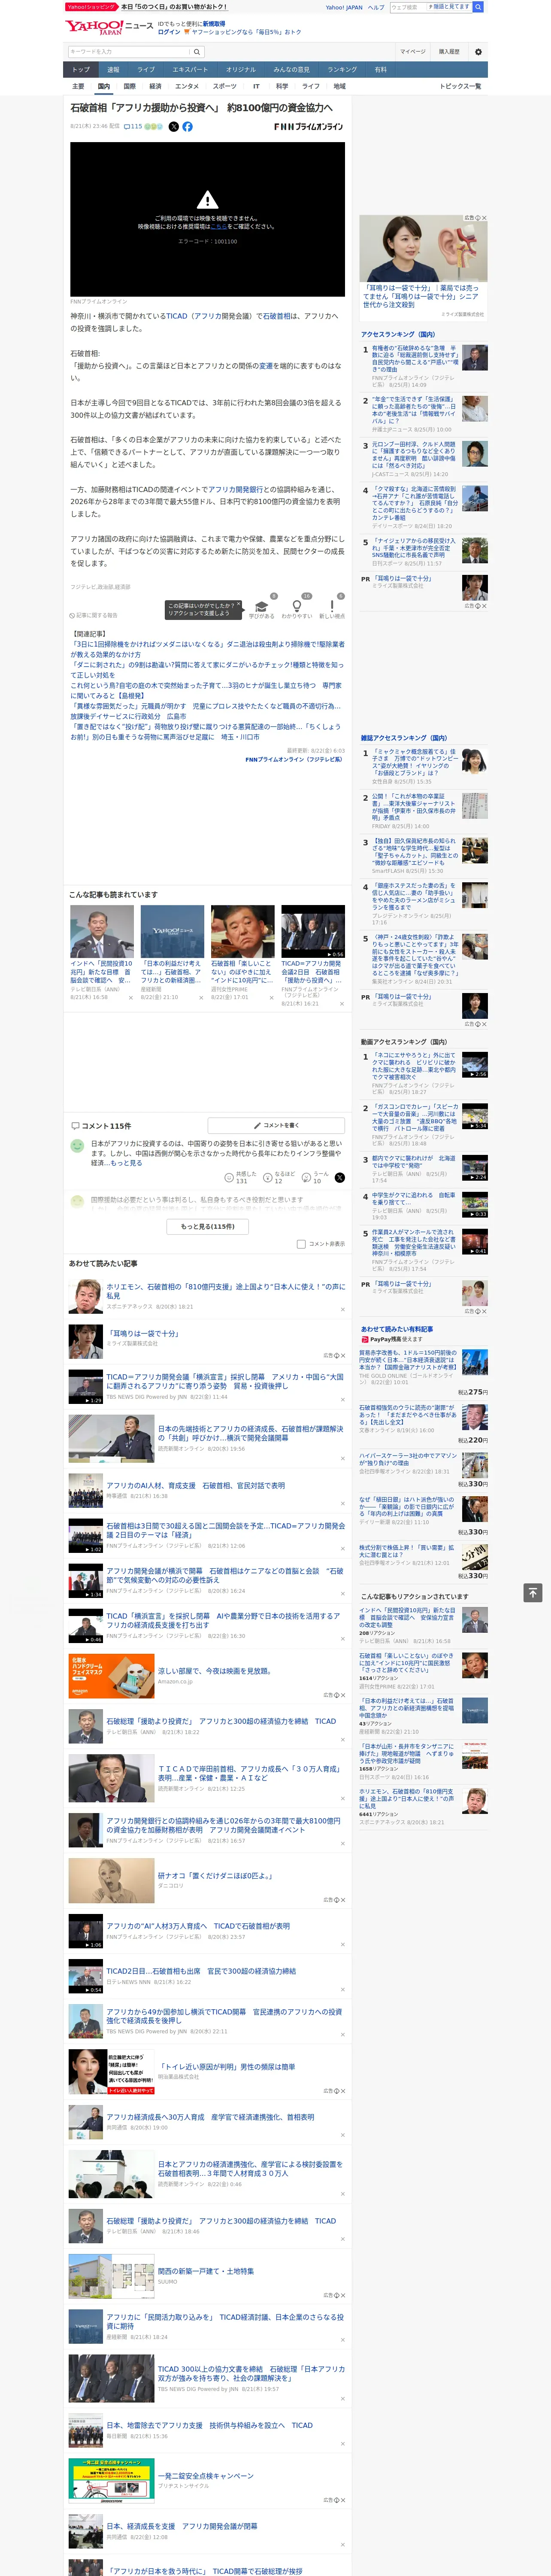React with わかりやすい lightbulb icon
The height and width of the screenshot is (2576, 551).
(x=296, y=606)
